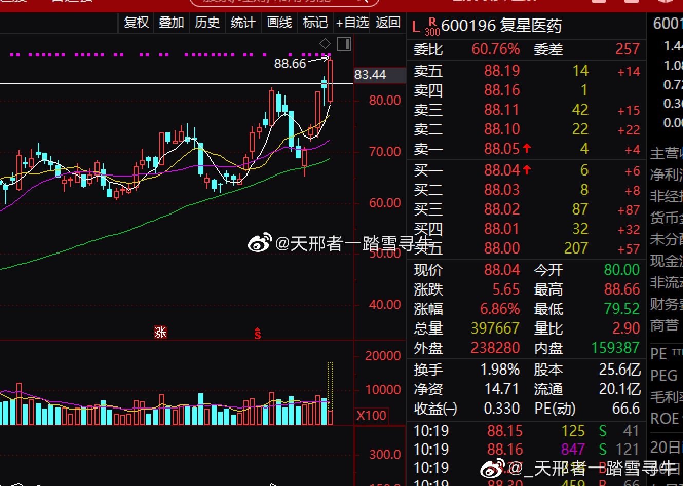
Task: Select the 历史 toolbar tab
Action: tap(207, 23)
